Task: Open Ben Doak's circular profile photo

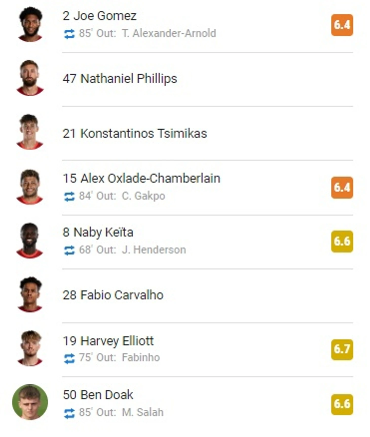Action: pyautogui.click(x=30, y=402)
